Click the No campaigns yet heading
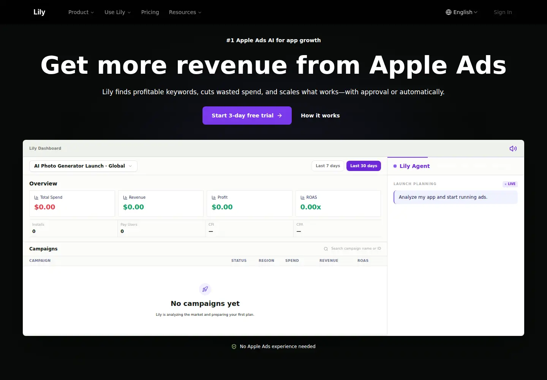Viewport: 547px width, 380px height. [205, 304]
